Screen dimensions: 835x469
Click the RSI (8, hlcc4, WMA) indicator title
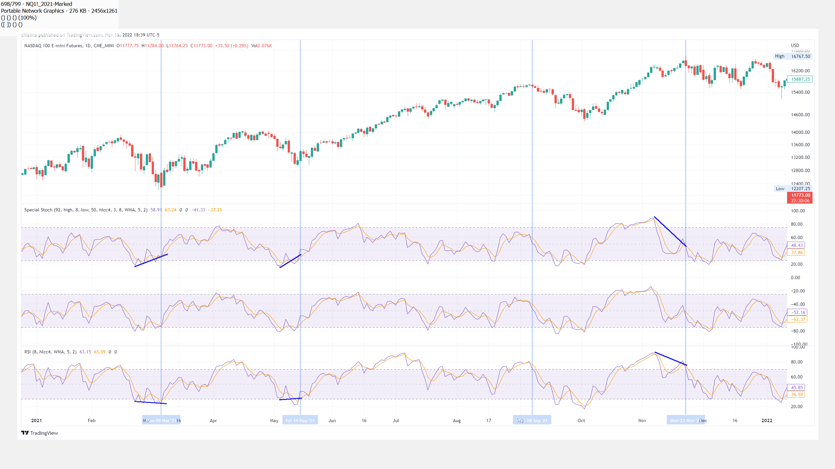[x=50, y=352]
